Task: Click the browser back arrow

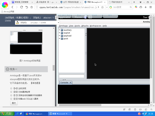Action: point(13,7)
